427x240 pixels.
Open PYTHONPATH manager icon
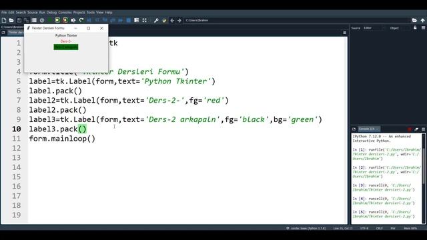164,21
